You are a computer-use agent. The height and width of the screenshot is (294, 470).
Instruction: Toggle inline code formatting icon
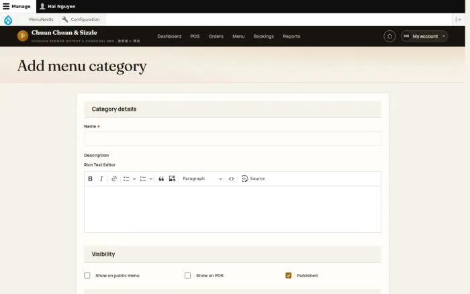tap(231, 179)
